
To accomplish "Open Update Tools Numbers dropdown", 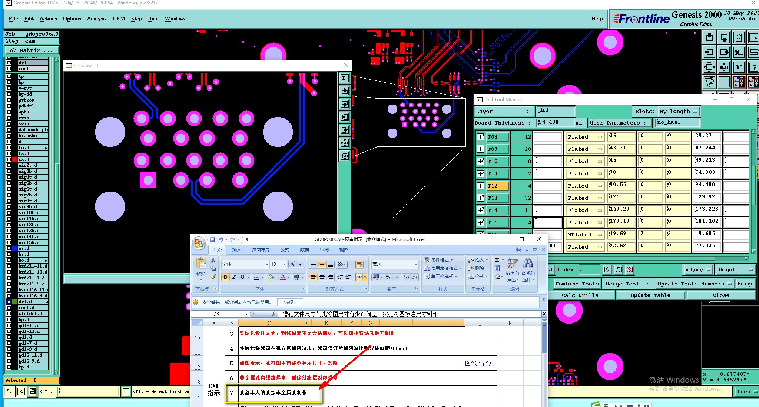I will (695, 284).
